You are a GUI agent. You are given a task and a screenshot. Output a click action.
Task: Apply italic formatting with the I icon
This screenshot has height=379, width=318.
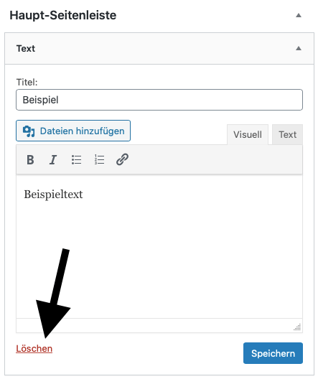(53, 160)
